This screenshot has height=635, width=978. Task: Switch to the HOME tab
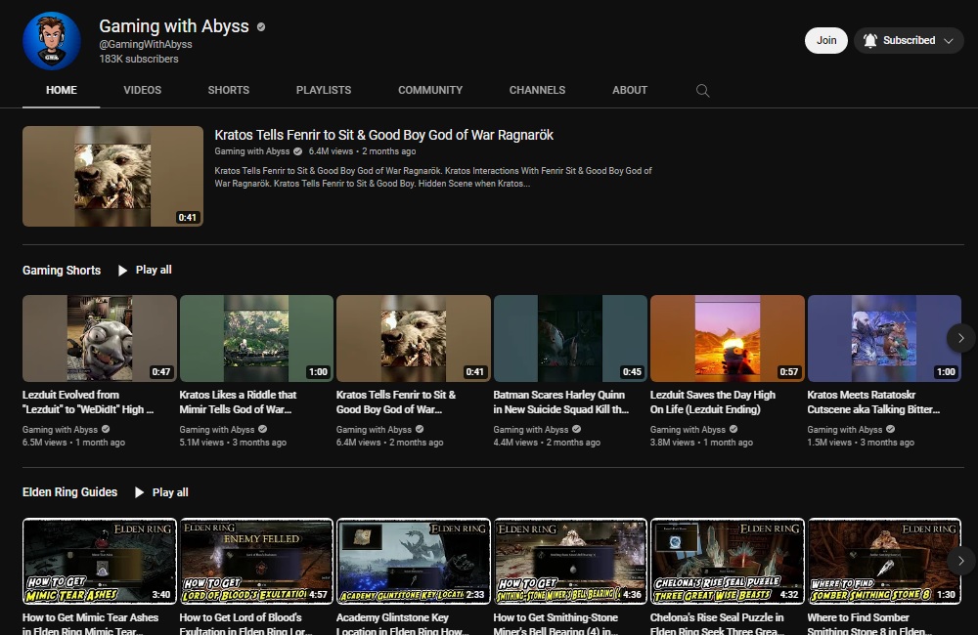61,90
